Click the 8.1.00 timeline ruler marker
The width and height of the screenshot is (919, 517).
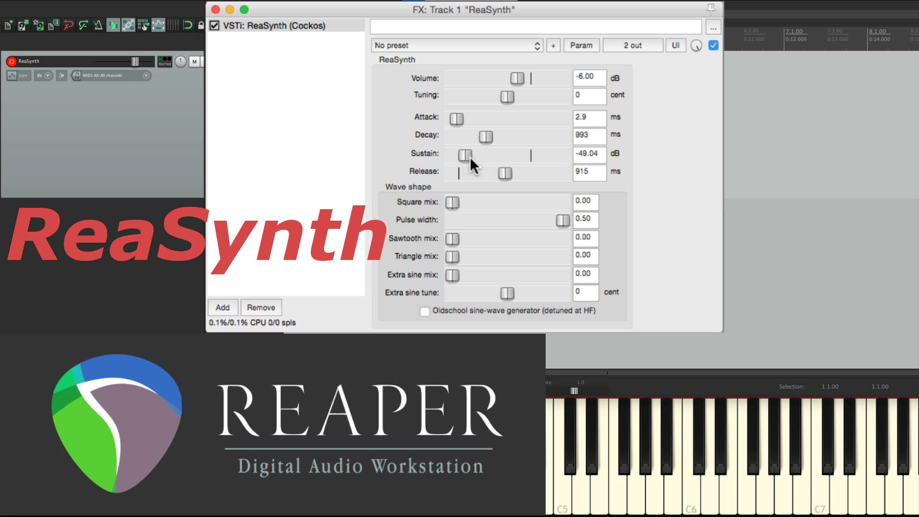[877, 32]
